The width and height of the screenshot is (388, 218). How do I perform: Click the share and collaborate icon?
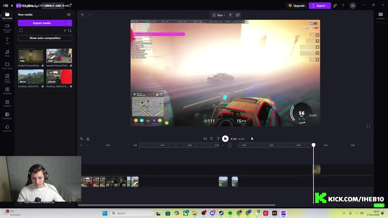pyautogui.click(x=335, y=5)
